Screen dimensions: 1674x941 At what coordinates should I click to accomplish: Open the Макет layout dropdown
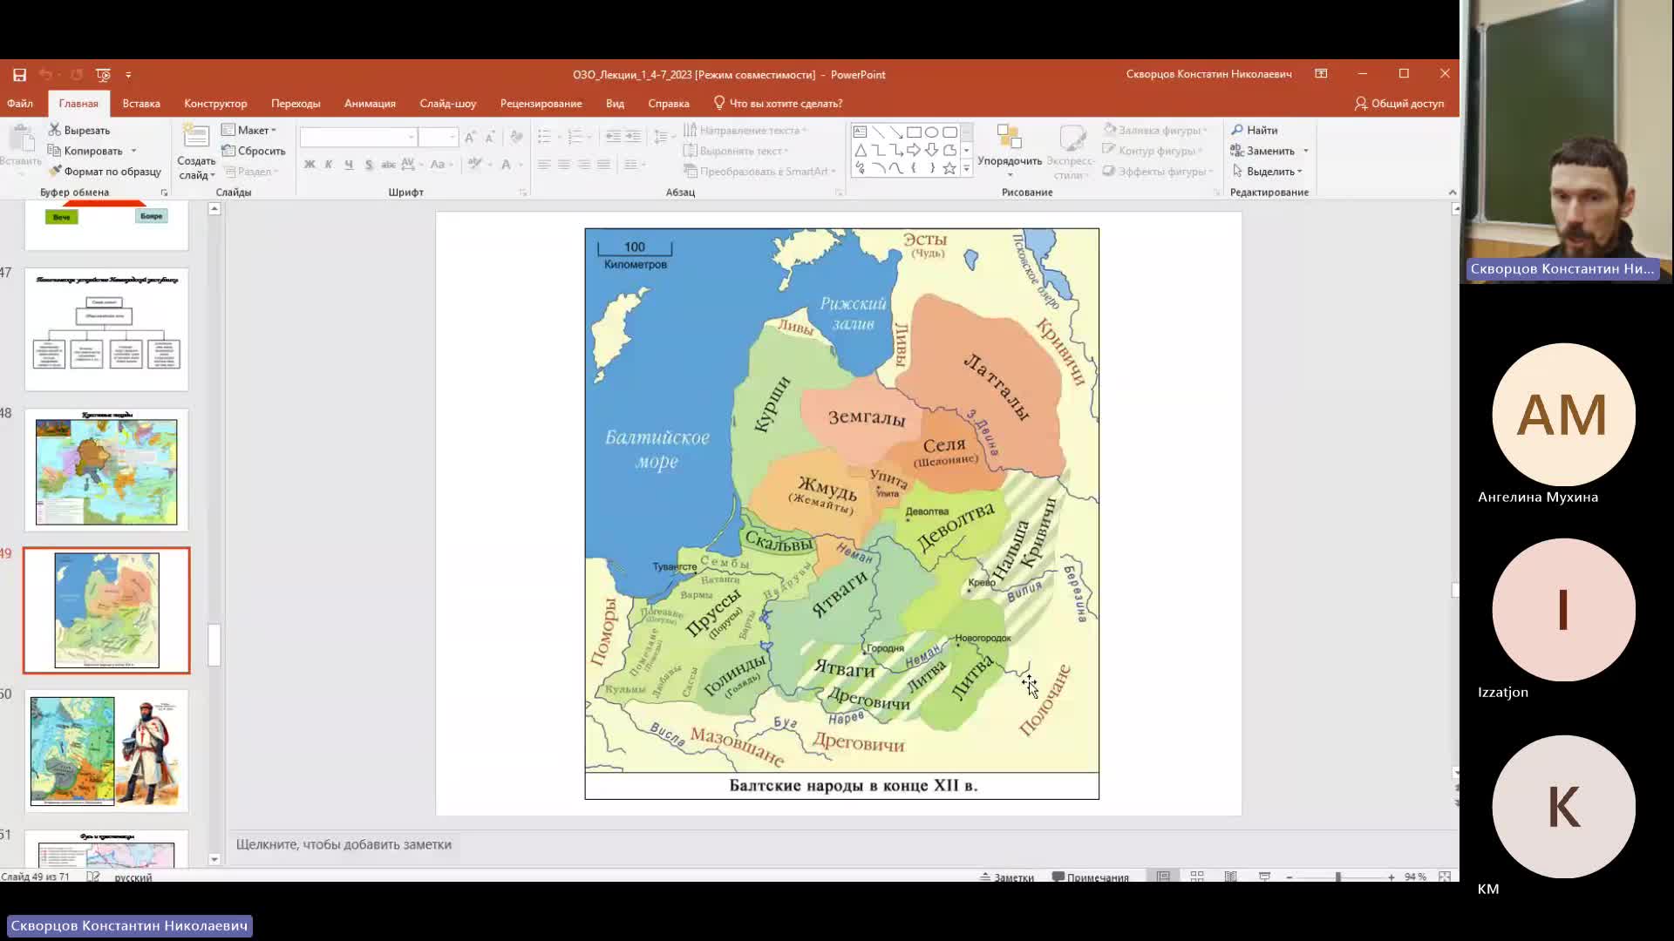pyautogui.click(x=249, y=130)
